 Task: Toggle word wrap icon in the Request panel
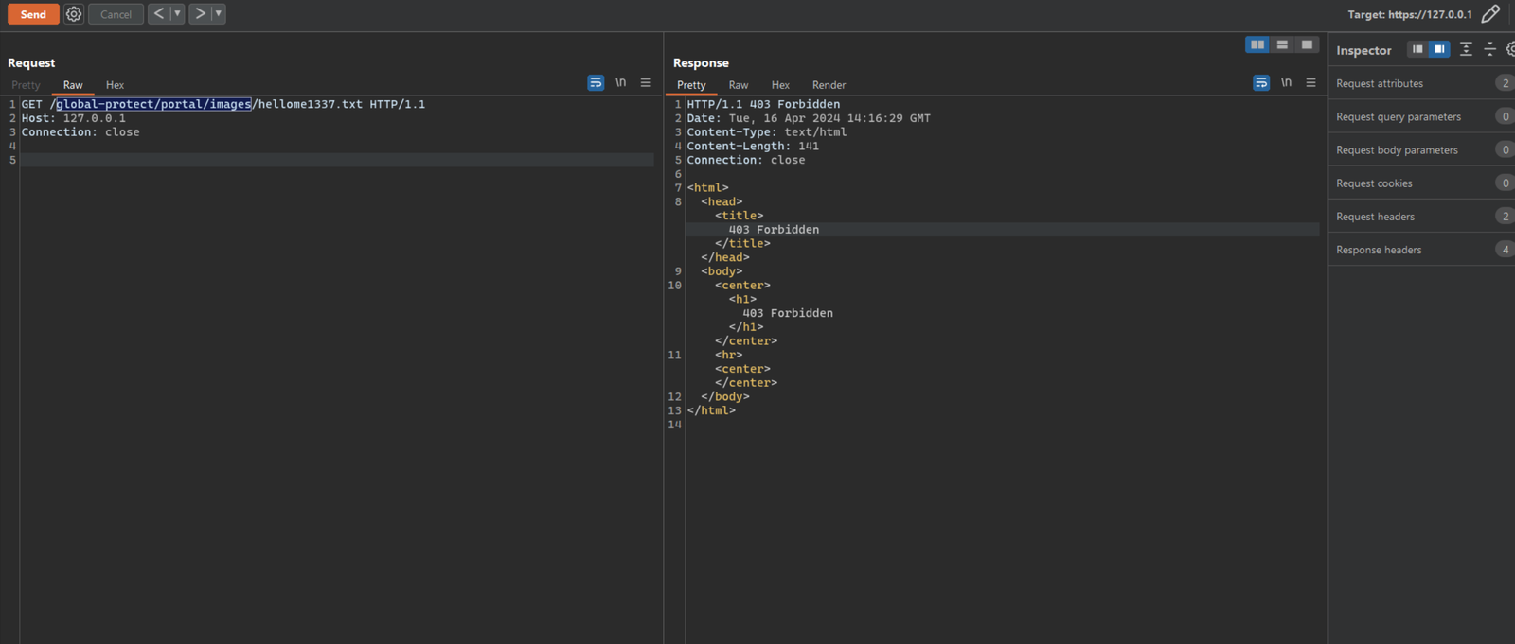click(x=596, y=83)
